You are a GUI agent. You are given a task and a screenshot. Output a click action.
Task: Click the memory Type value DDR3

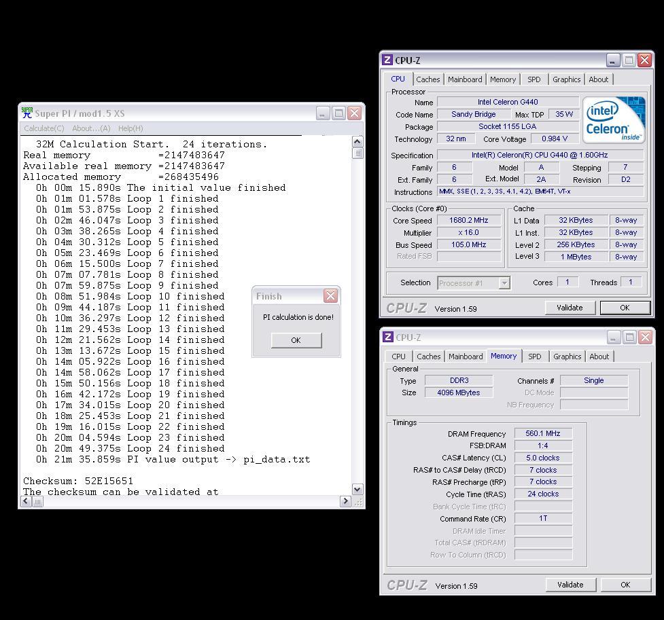point(459,380)
